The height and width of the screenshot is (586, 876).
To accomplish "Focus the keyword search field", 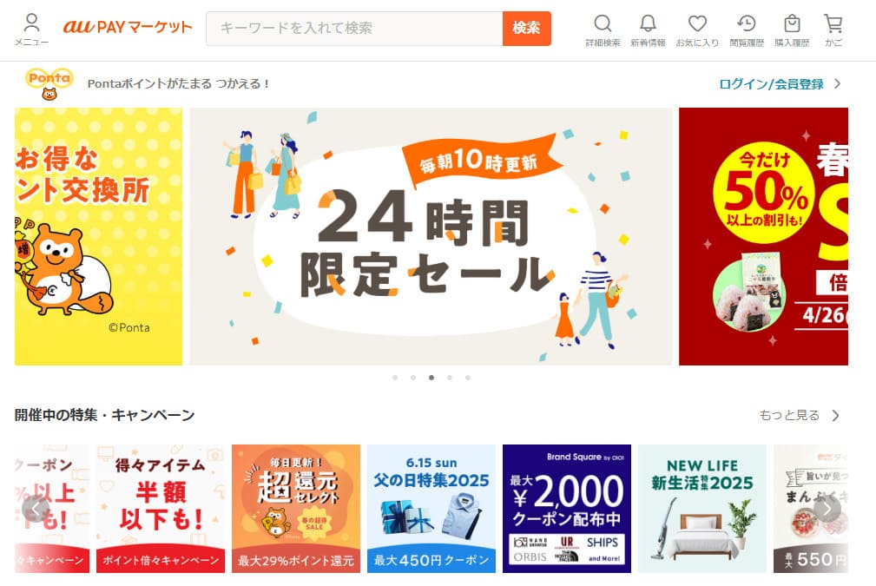I will click(354, 29).
